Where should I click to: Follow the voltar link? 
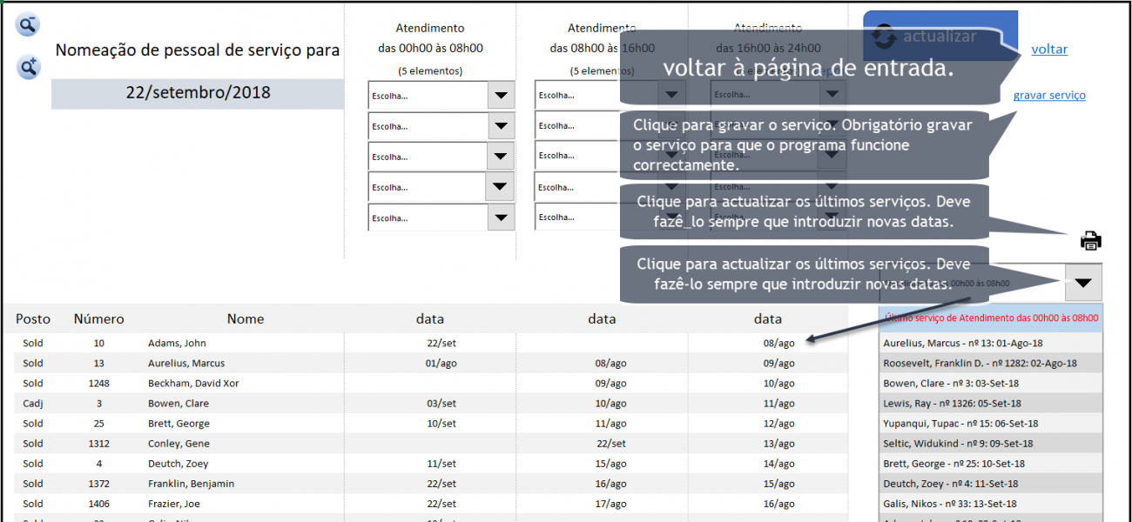click(x=1049, y=50)
